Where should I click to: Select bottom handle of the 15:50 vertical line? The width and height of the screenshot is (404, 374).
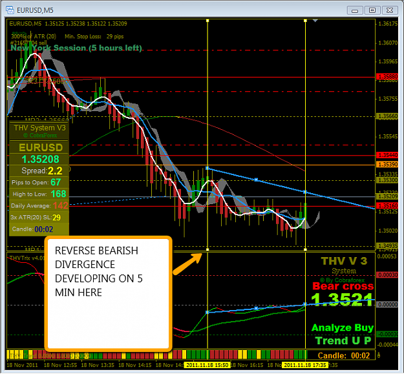pyautogui.click(x=207, y=249)
